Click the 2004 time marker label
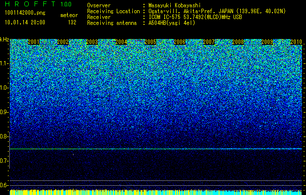The height and width of the screenshot is (195, 306). point(121,42)
